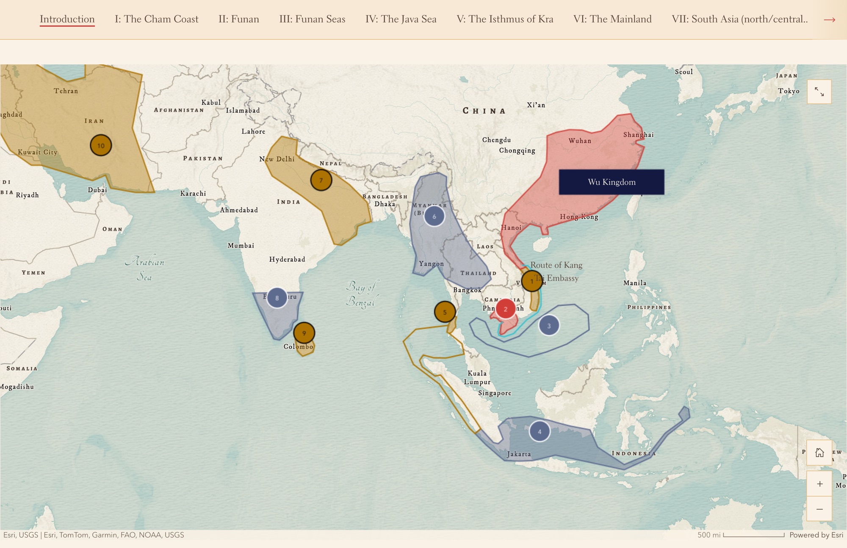
Task: Select map marker 6 over Myanmar
Action: tap(434, 216)
